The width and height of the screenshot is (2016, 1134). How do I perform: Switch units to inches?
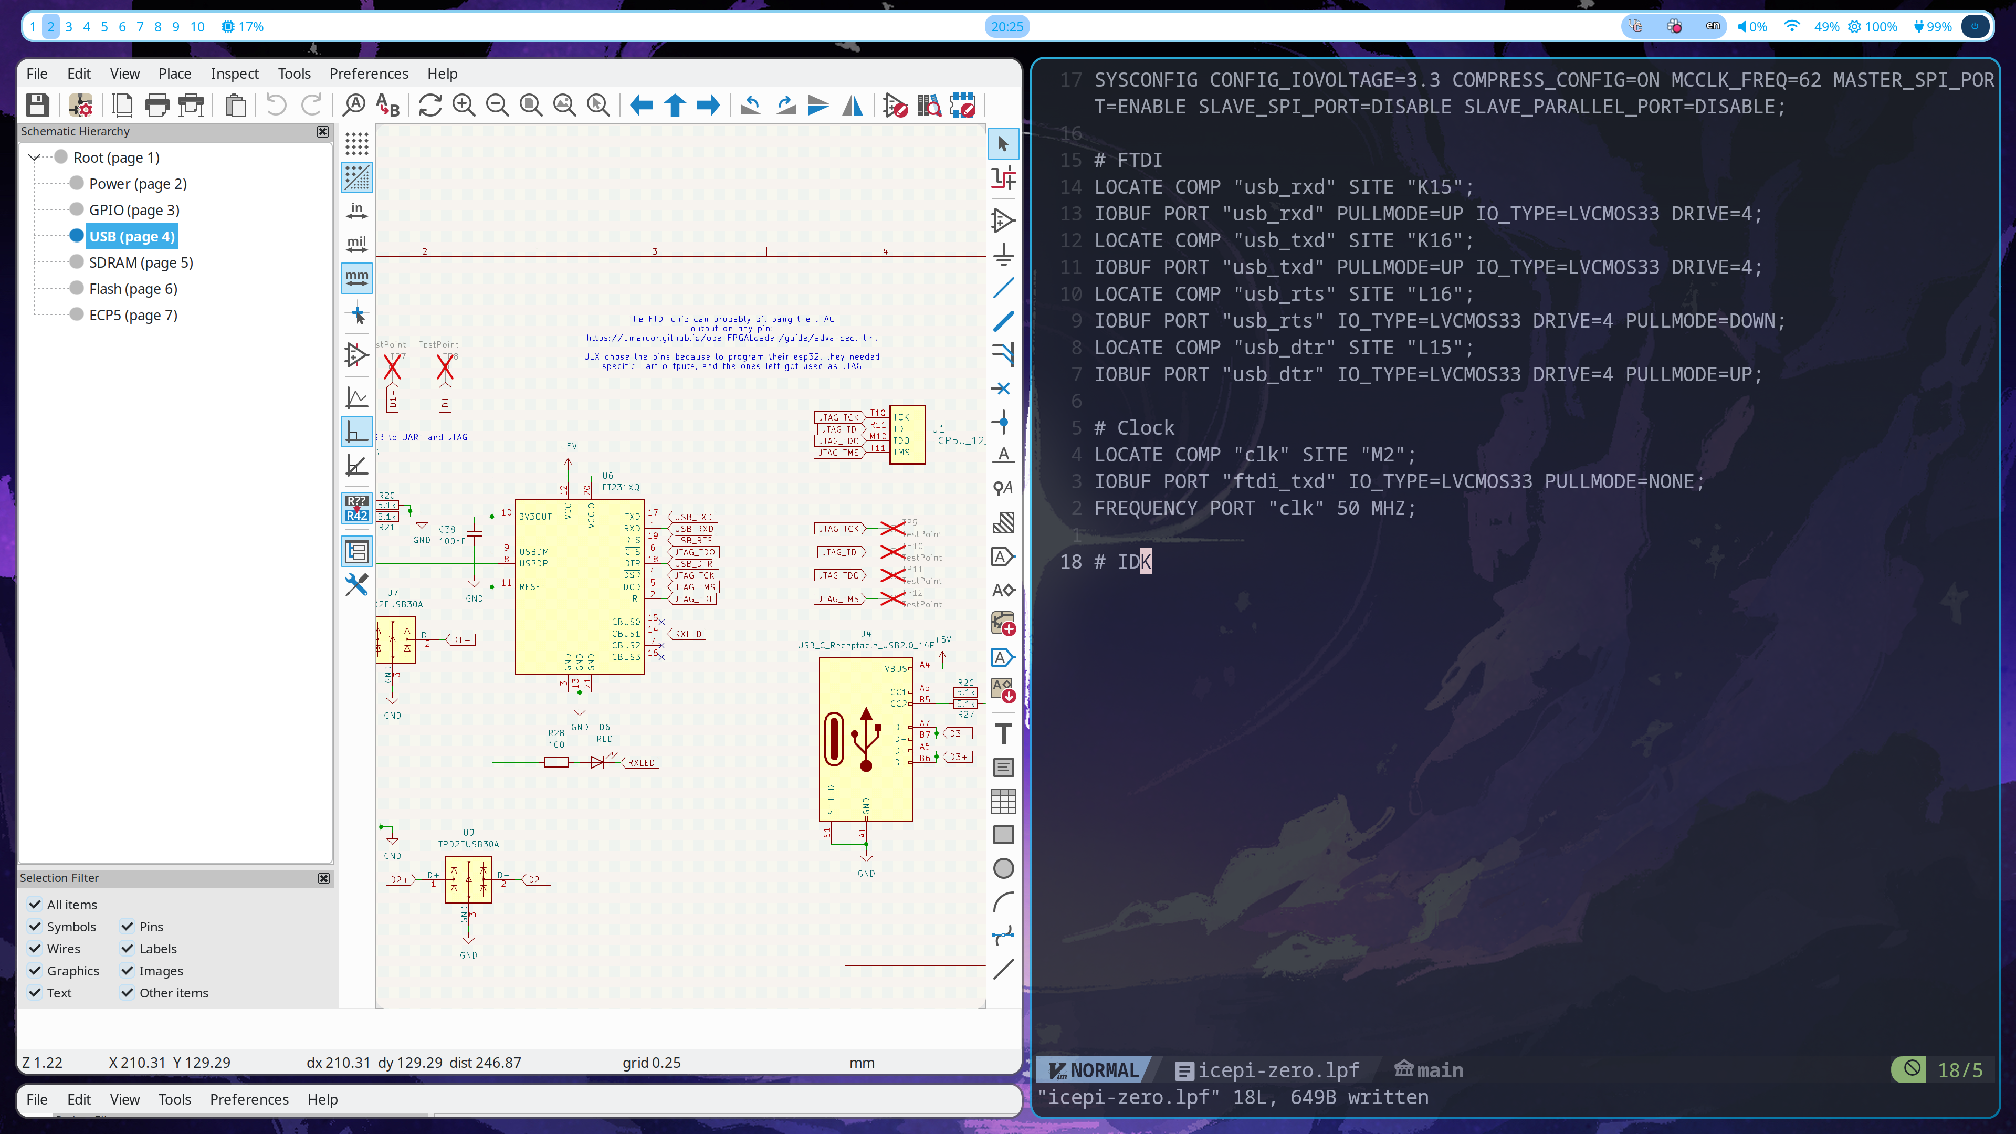(357, 211)
